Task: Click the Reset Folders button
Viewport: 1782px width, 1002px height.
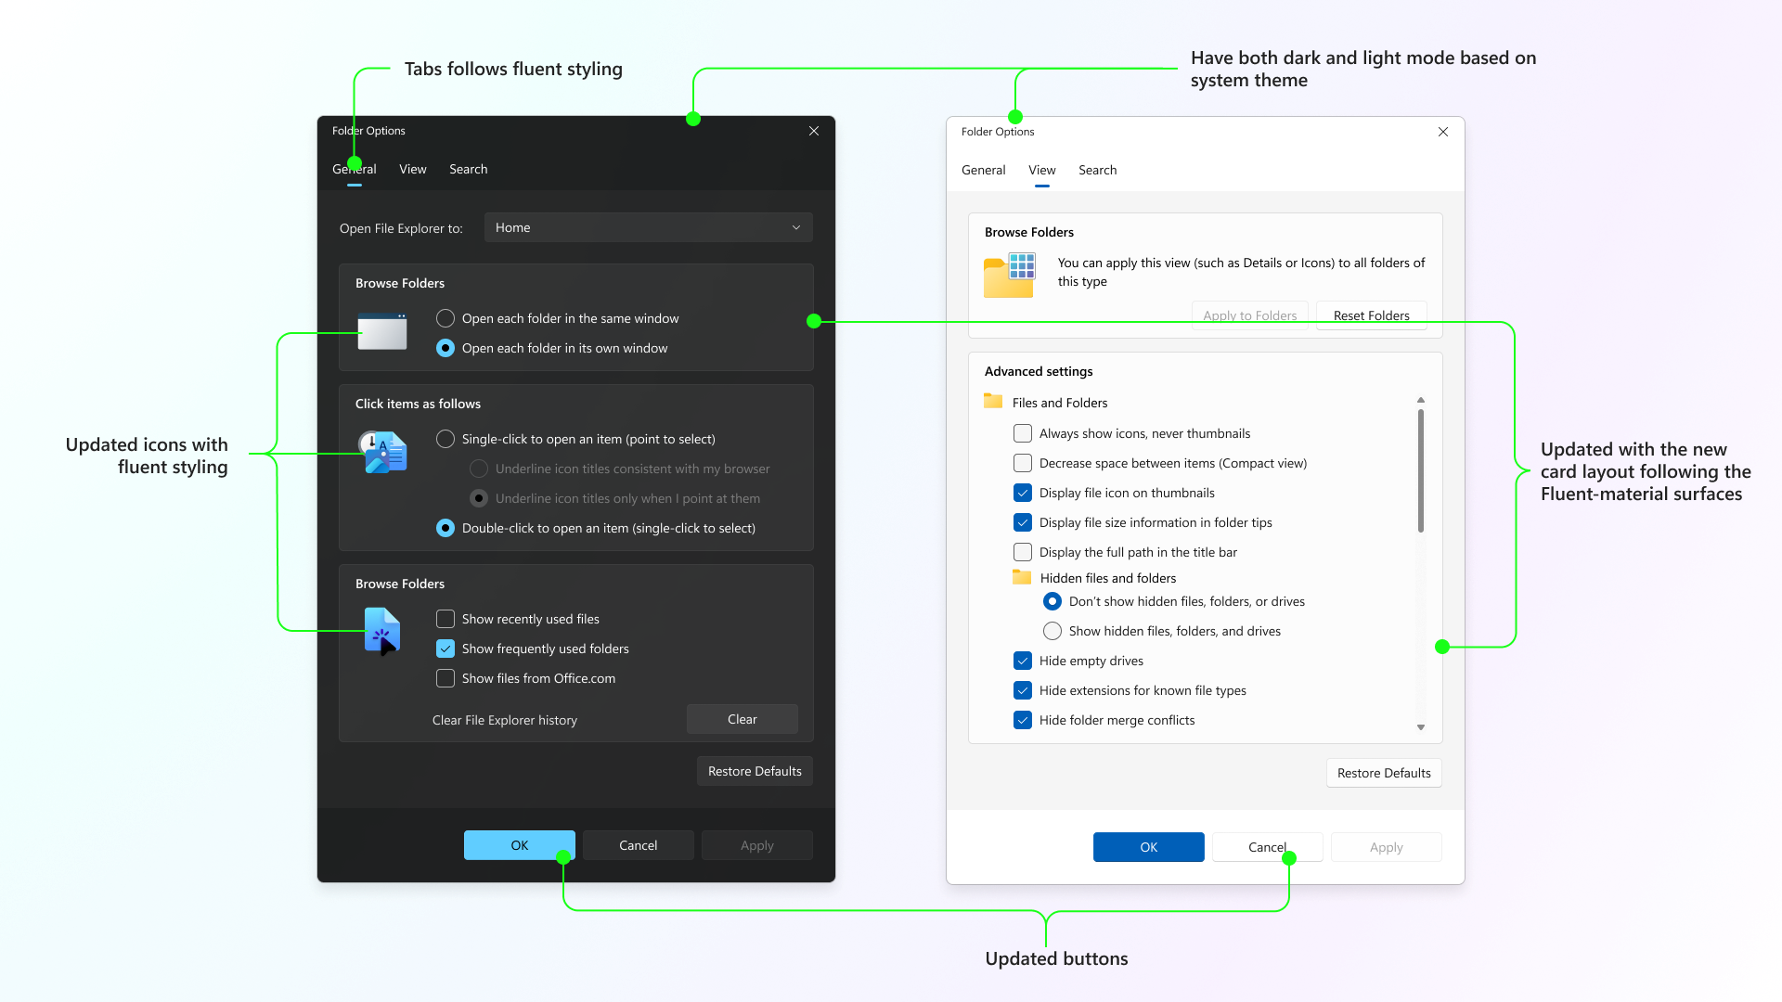Action: [x=1371, y=315]
